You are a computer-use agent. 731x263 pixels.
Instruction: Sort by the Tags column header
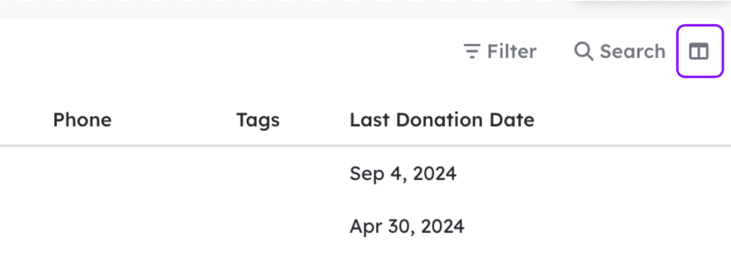pyautogui.click(x=258, y=120)
